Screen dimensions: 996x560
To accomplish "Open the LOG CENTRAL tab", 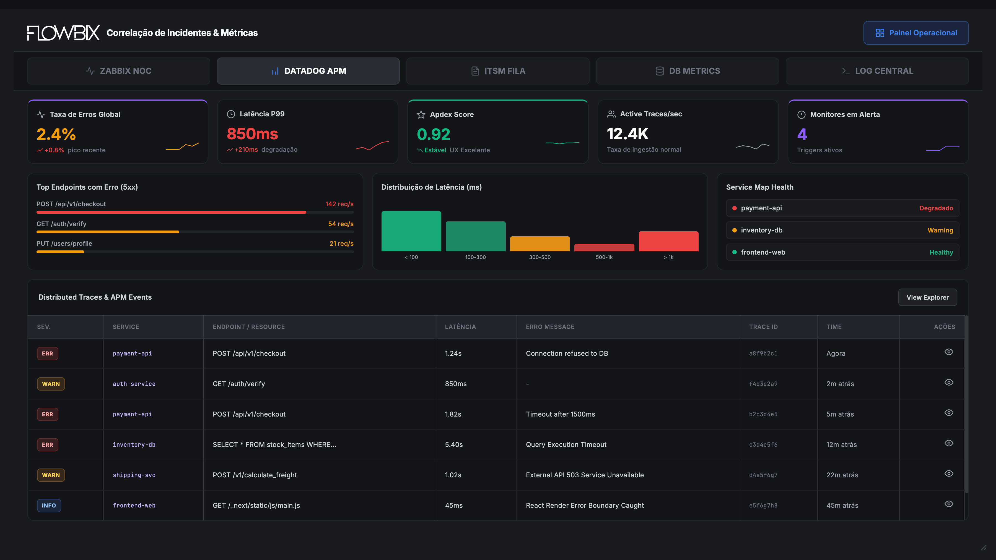I will coord(877,71).
